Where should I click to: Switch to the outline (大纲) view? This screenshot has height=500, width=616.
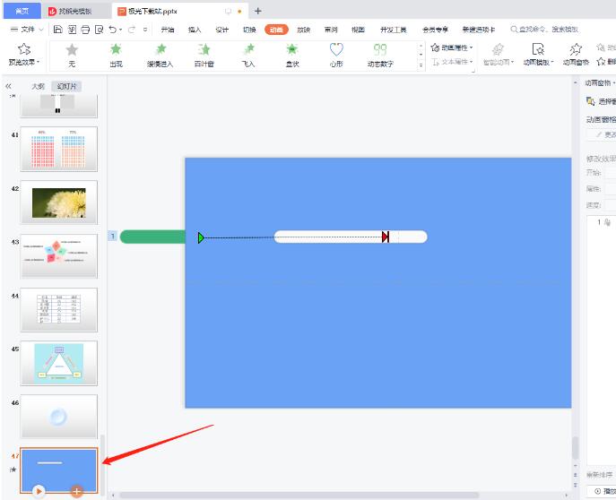click(38, 86)
